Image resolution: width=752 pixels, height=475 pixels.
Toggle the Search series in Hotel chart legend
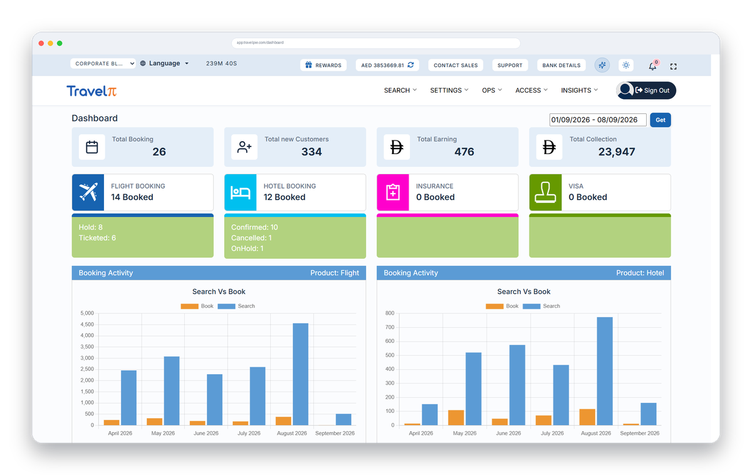(x=541, y=306)
